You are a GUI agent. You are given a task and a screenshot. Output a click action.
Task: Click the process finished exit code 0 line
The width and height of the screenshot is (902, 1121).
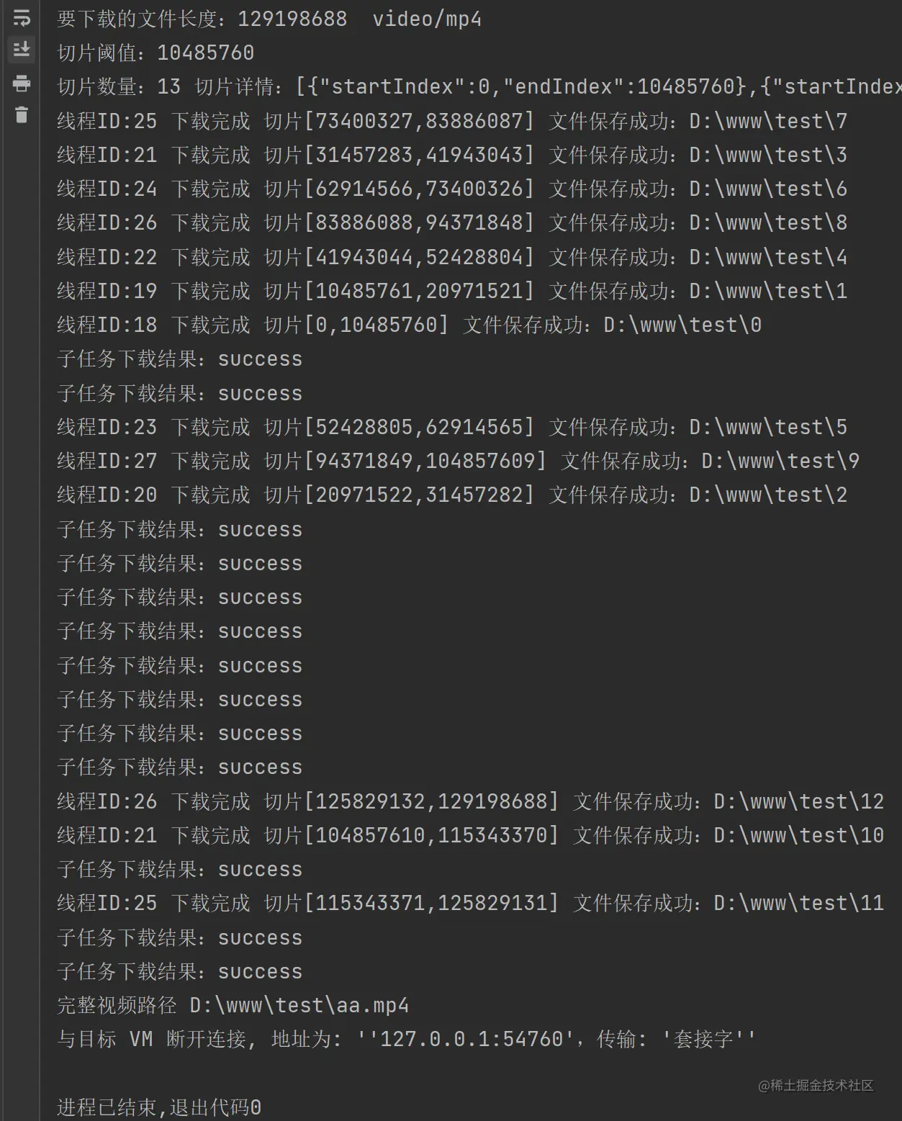point(159,1107)
